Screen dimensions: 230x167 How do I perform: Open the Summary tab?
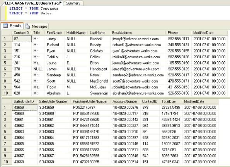[73, 3]
